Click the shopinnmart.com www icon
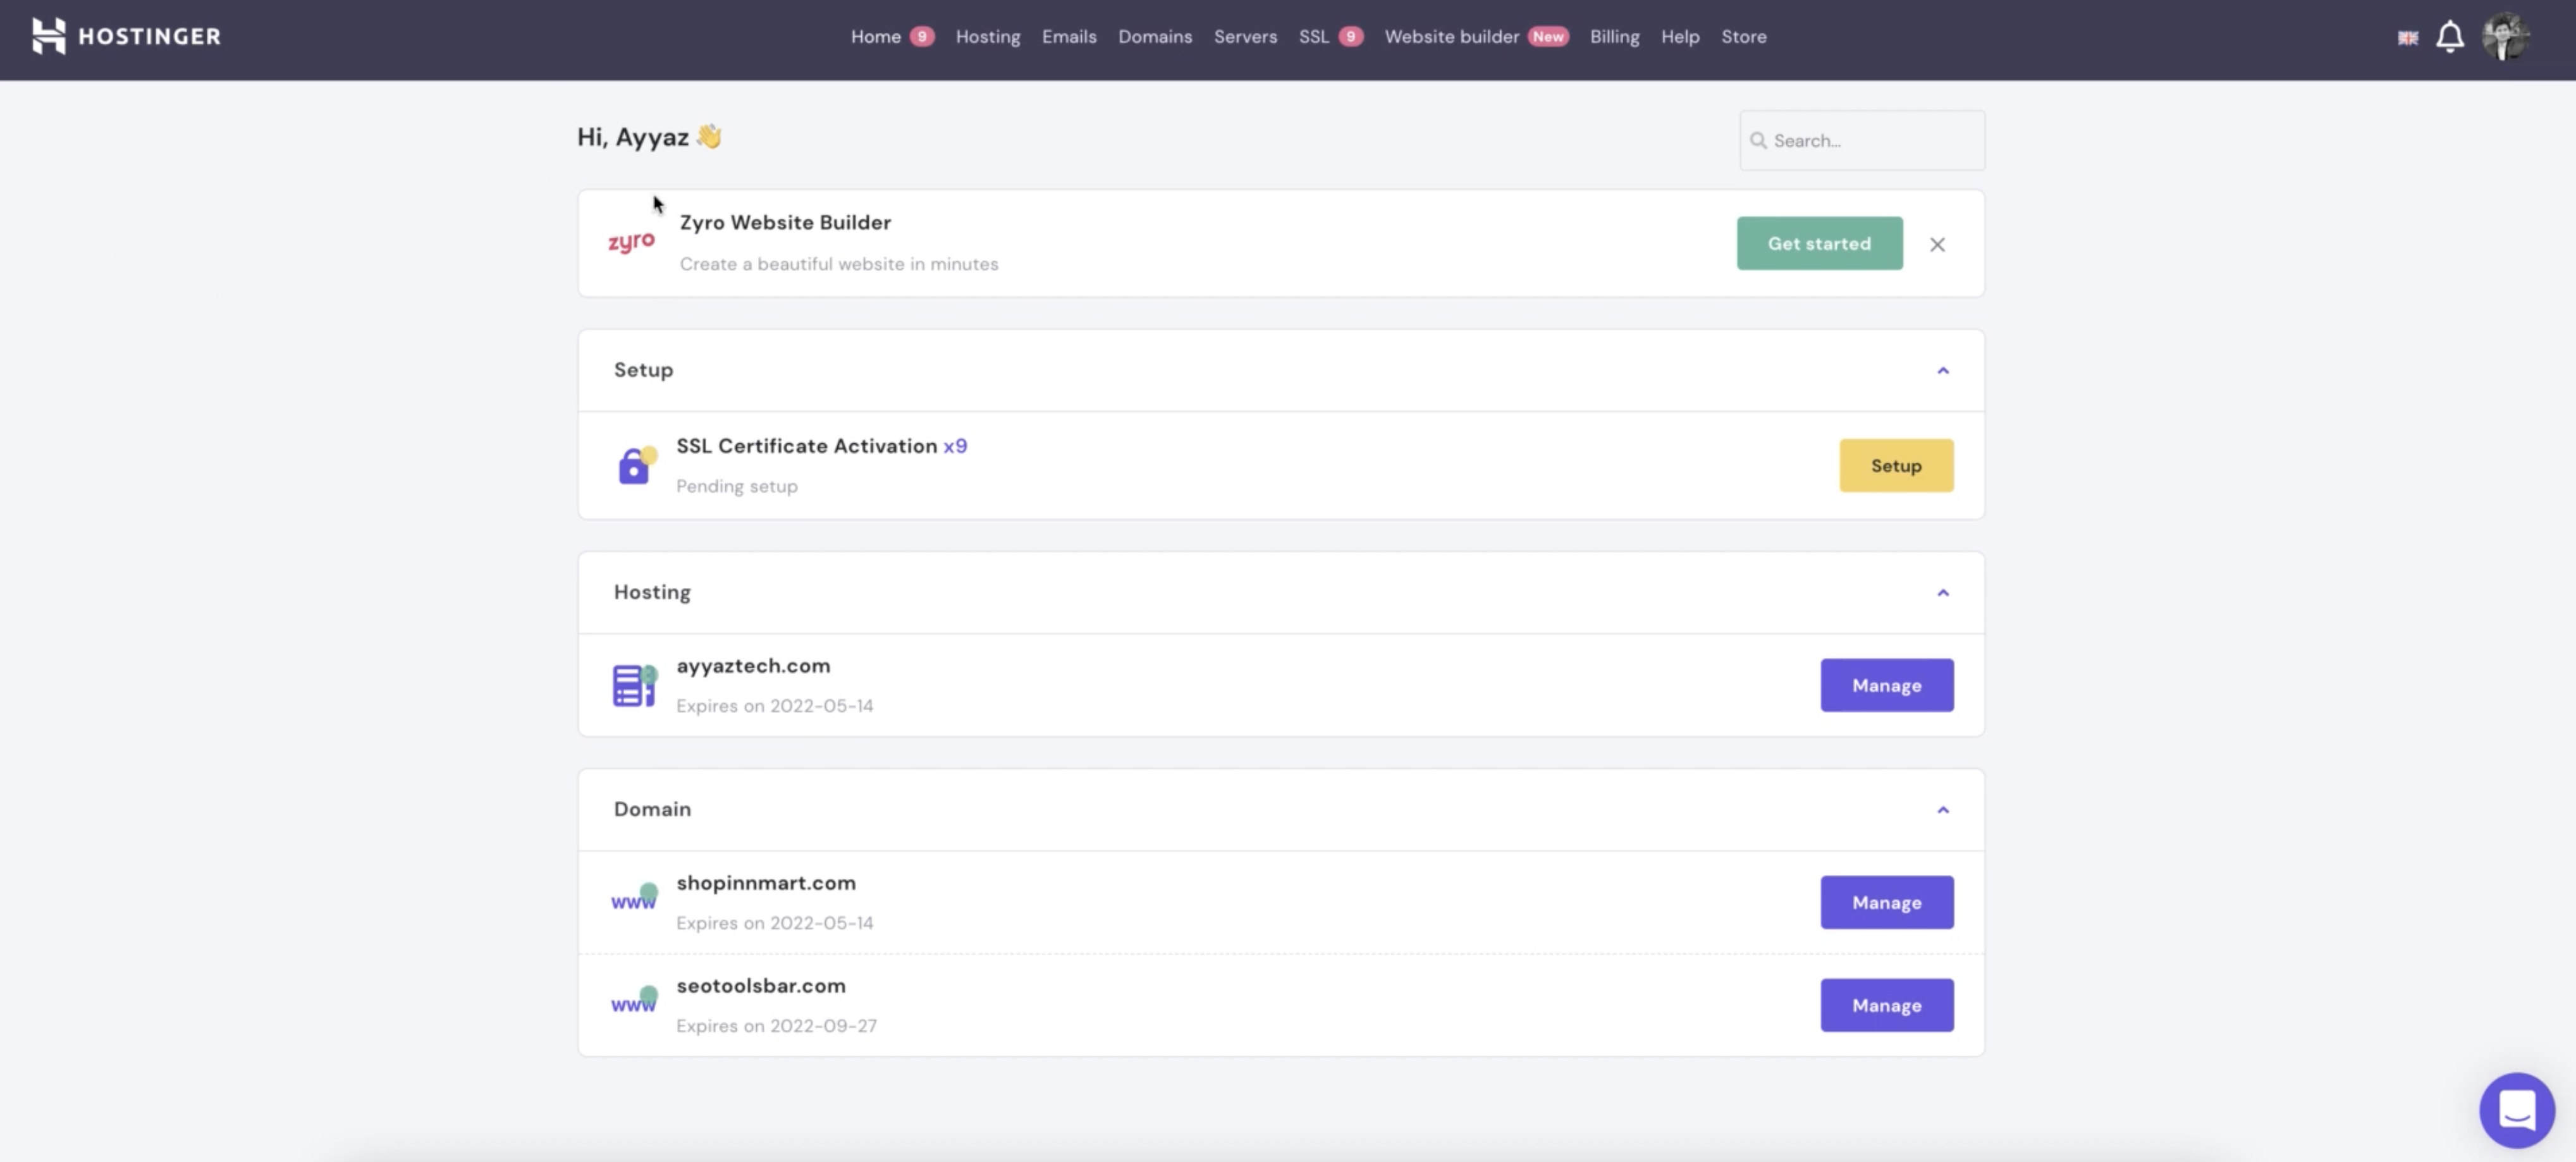2576x1162 pixels. tap(634, 898)
